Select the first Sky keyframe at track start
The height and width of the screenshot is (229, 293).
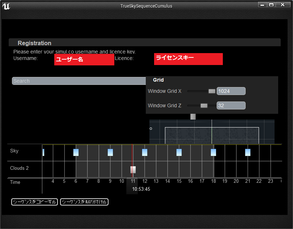[43, 152]
